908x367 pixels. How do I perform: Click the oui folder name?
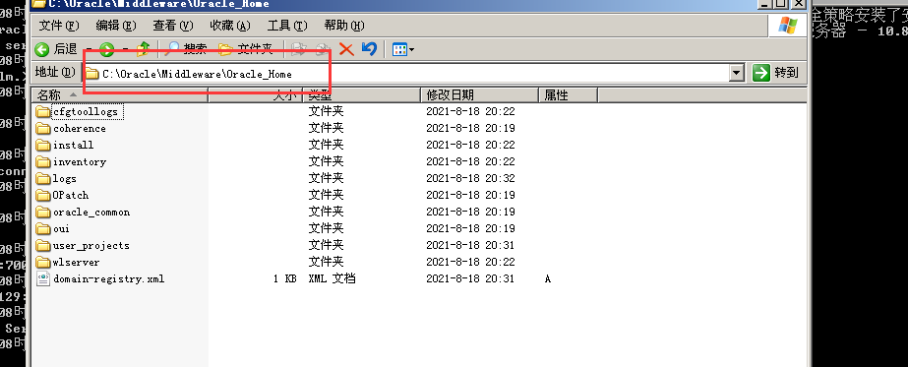click(61, 228)
